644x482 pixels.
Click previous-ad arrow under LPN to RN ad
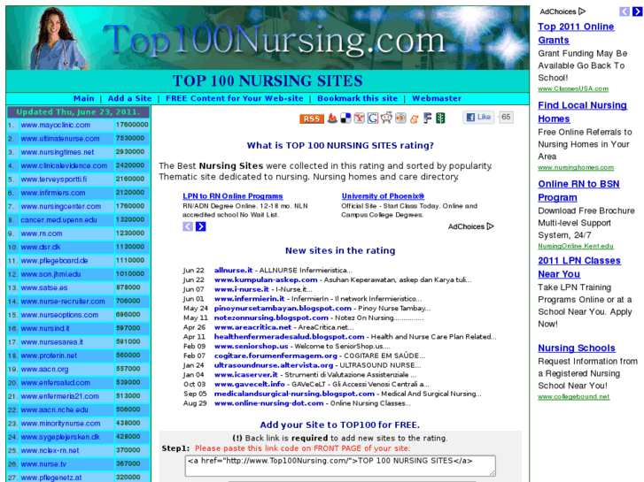pos(188,226)
